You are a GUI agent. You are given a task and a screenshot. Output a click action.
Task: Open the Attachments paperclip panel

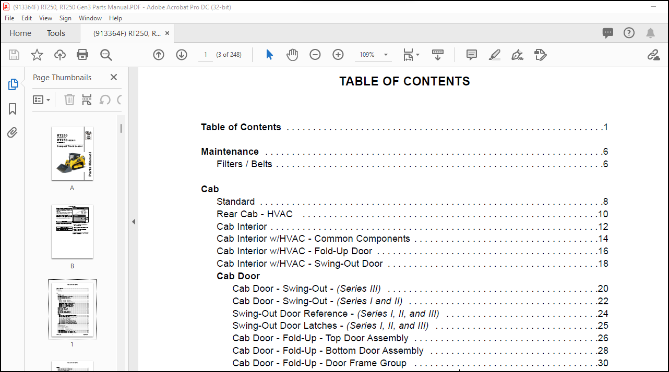click(13, 133)
